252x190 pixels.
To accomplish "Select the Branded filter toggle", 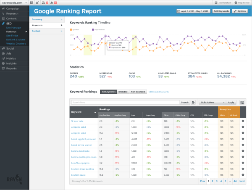I will (x=123, y=92).
